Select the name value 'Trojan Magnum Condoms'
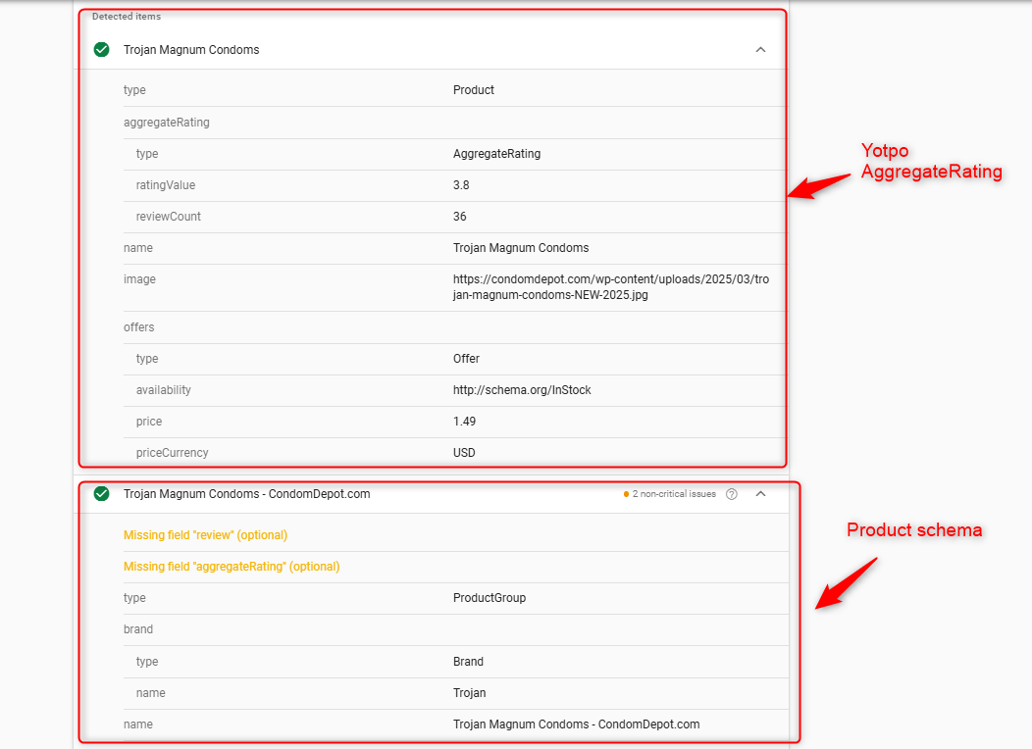The image size is (1032, 749). coord(521,248)
